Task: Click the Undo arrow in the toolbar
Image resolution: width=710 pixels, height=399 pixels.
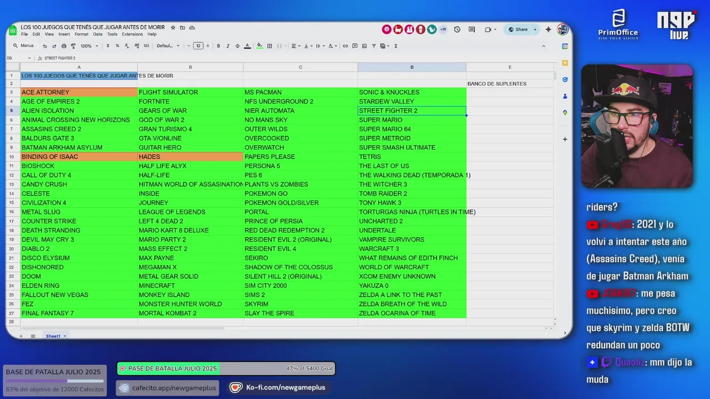Action: (45, 46)
